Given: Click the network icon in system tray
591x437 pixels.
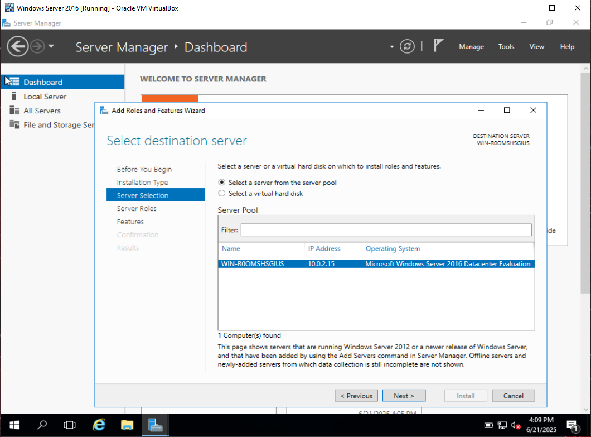Looking at the screenshot, I should point(502,425).
